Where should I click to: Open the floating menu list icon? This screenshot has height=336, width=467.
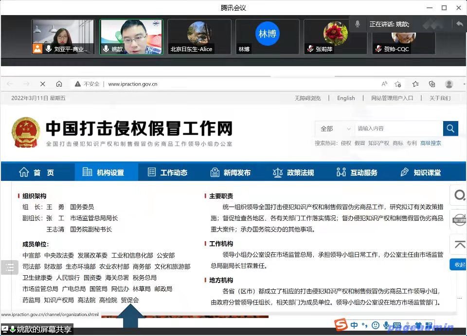tap(10, 267)
